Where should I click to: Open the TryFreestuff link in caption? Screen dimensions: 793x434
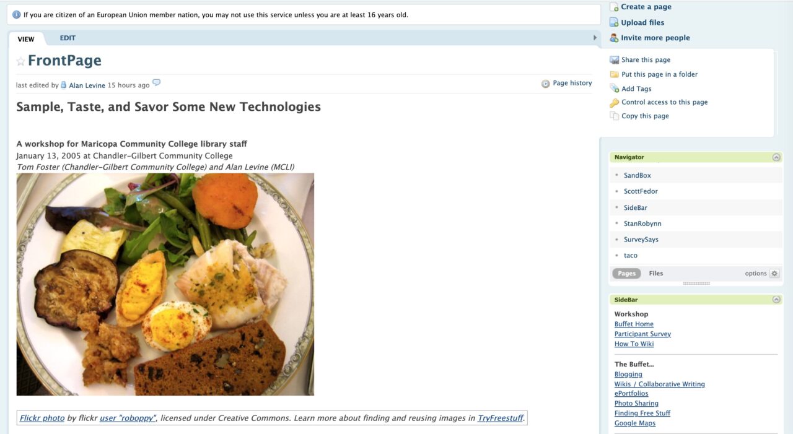[500, 419]
